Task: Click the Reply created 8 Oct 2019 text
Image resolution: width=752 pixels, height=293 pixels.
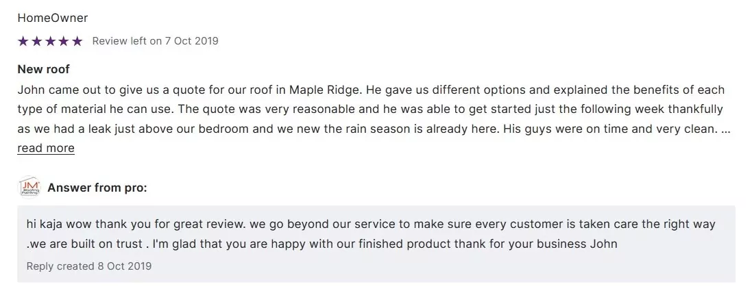Action: (x=89, y=266)
